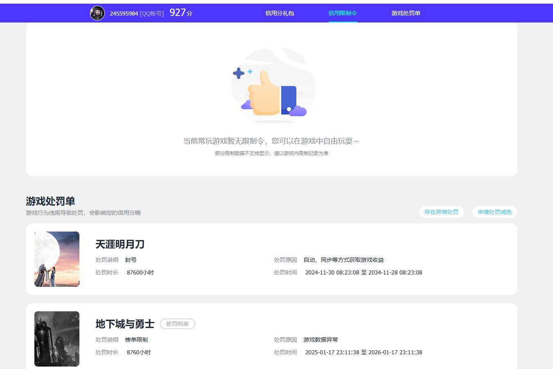Viewport: 553px width, 369px height.
Task: Click the 封号 penalty description
Action: click(131, 260)
